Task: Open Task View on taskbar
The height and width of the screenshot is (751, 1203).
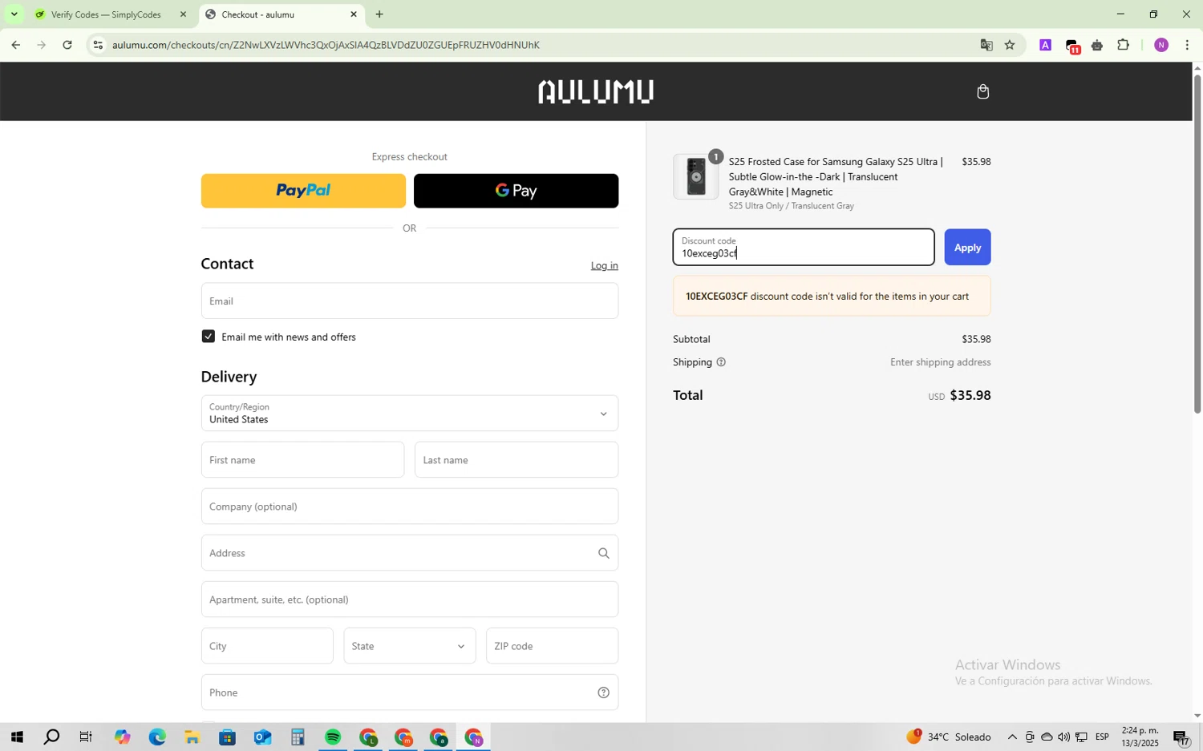Action: [x=87, y=737]
